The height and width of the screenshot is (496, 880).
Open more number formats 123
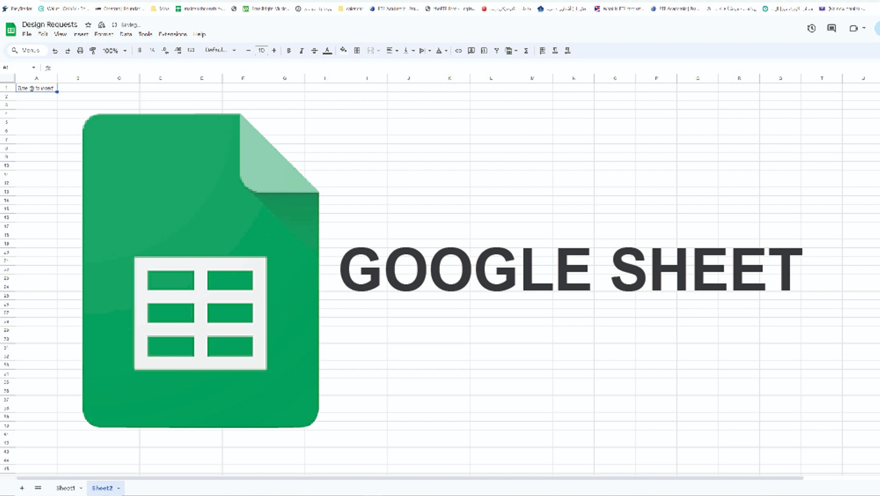coord(191,50)
